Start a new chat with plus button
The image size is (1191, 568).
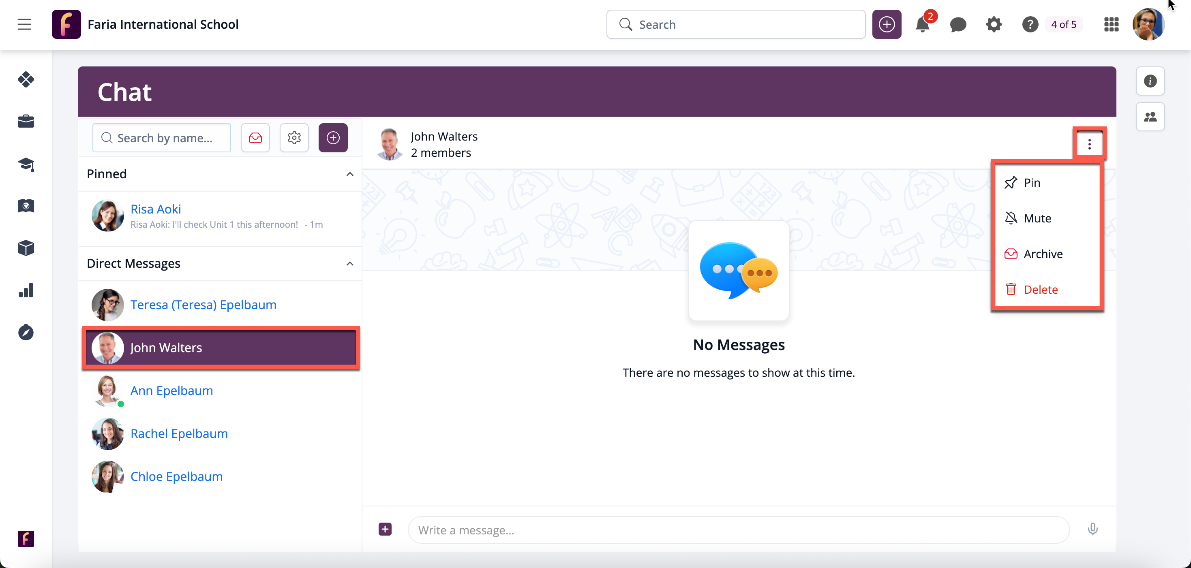(333, 138)
